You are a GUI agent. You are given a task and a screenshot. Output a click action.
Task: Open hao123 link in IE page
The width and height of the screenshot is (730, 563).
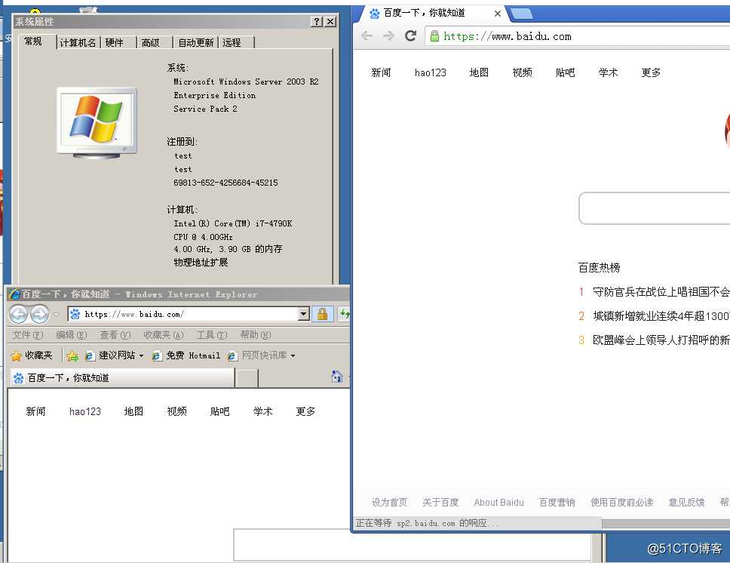click(85, 411)
